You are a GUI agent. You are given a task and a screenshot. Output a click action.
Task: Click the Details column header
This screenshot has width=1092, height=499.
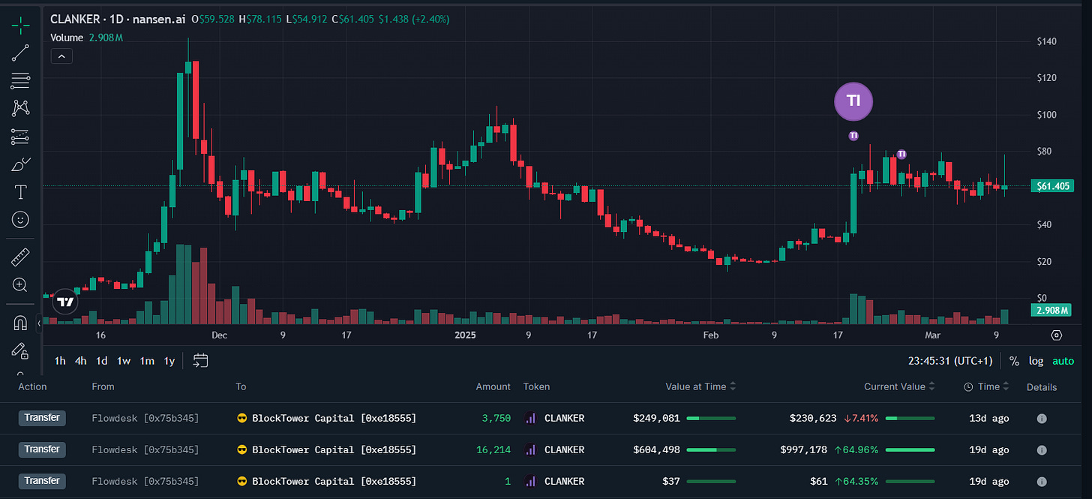pyautogui.click(x=1042, y=387)
